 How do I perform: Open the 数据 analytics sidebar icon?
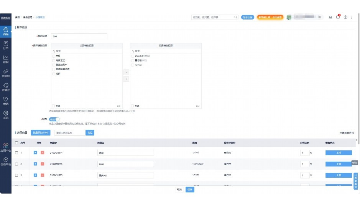(x=6, y=59)
